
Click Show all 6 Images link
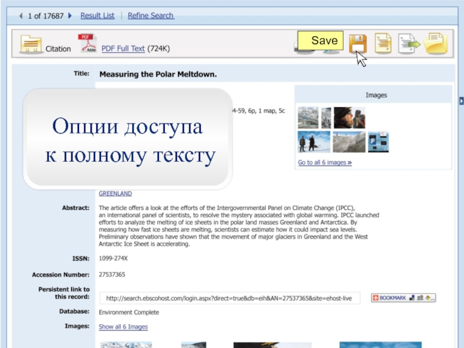(123, 327)
